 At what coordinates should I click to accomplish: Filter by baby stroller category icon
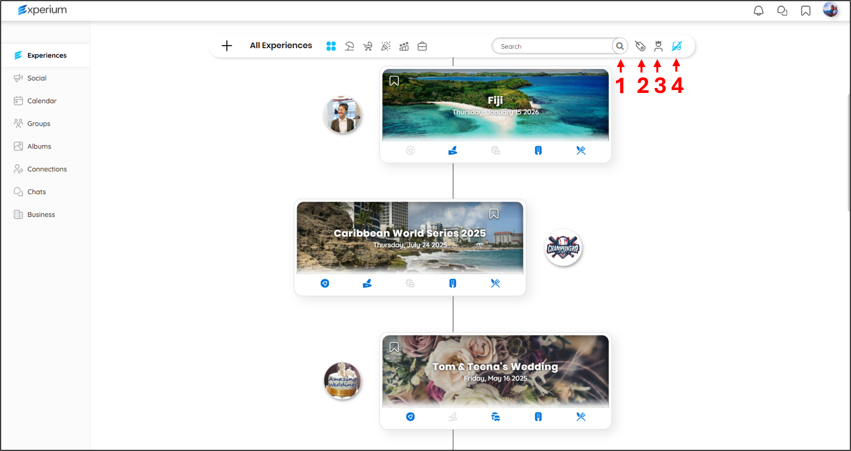367,46
